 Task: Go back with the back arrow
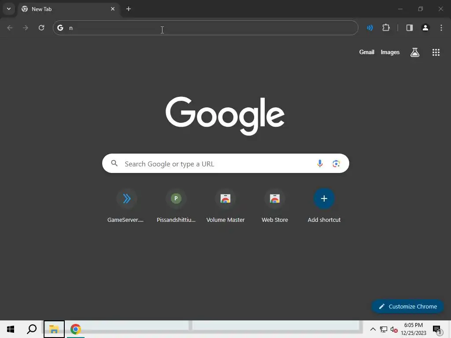point(10,28)
